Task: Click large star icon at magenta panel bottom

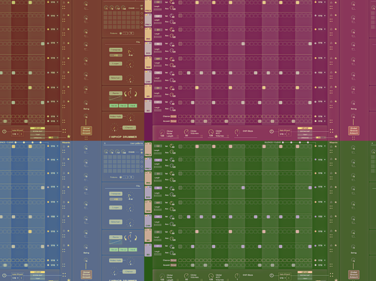Action: (336, 136)
